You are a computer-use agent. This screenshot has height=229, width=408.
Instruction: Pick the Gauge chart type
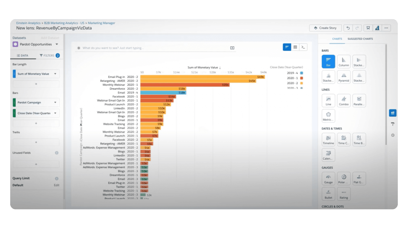pos(328,179)
